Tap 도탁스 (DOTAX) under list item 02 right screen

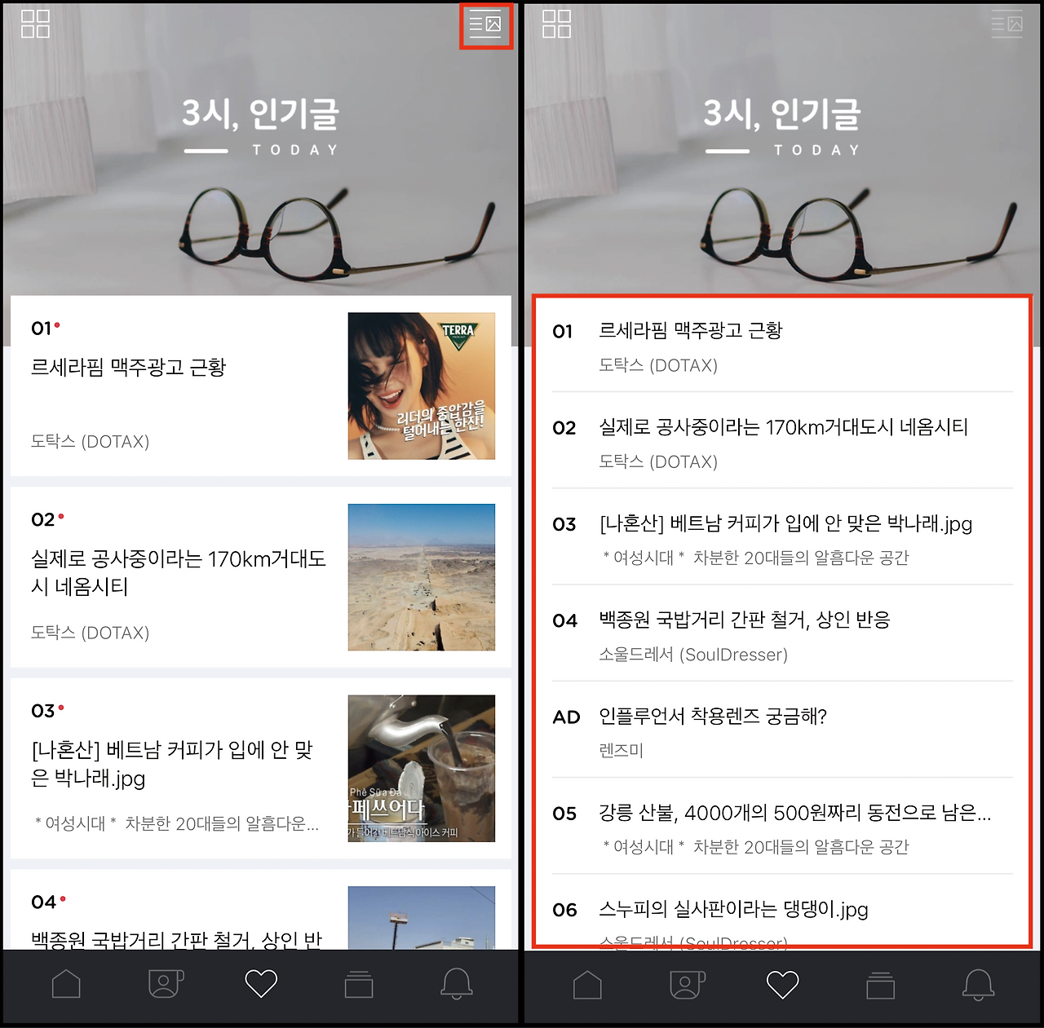[x=658, y=461]
